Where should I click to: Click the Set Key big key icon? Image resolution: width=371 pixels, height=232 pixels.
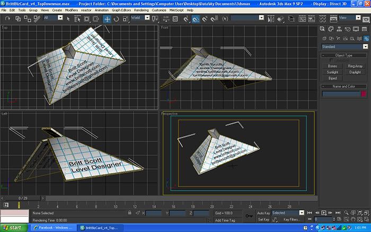(250, 216)
